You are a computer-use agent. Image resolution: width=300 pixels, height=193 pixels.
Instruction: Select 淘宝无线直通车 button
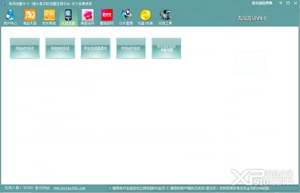[x=95, y=48]
